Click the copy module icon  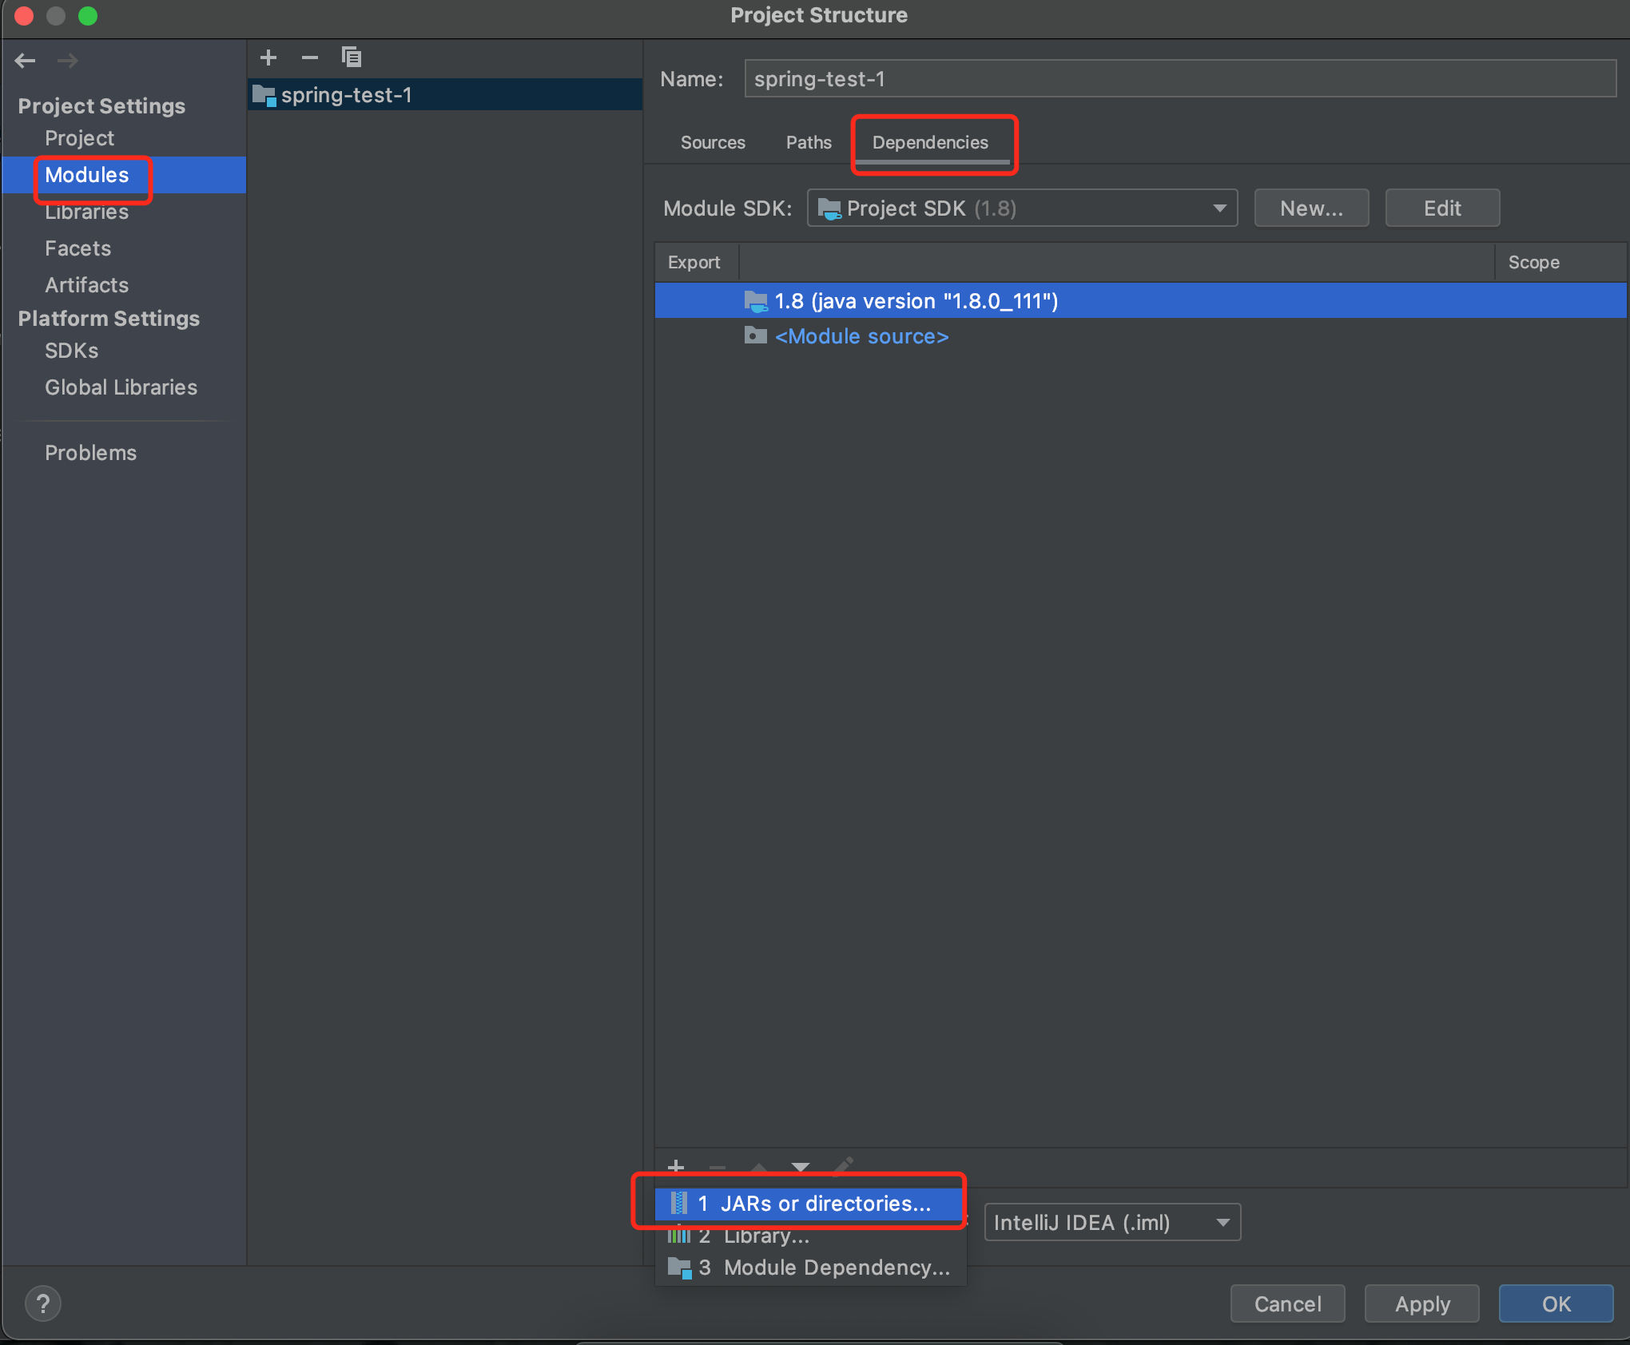352,58
